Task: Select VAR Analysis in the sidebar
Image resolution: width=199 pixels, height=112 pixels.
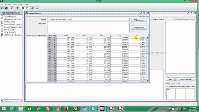Action: coord(9,30)
